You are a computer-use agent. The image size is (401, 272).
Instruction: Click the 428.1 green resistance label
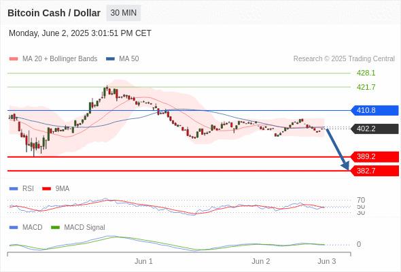366,73
